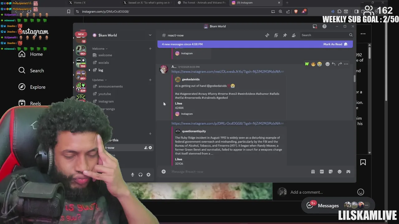Toggle channel notification mute bell in Discord
Screen dimensions: 399x224
[276, 35]
